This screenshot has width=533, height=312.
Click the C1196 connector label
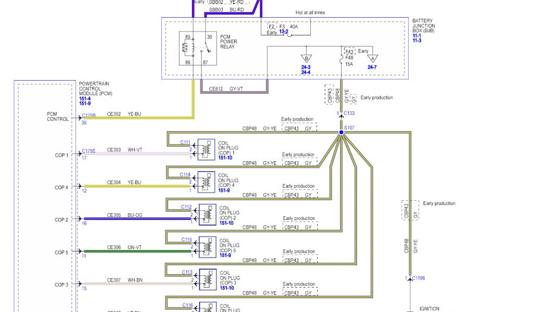point(418,278)
